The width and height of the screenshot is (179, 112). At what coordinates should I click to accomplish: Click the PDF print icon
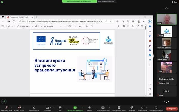point(124,26)
